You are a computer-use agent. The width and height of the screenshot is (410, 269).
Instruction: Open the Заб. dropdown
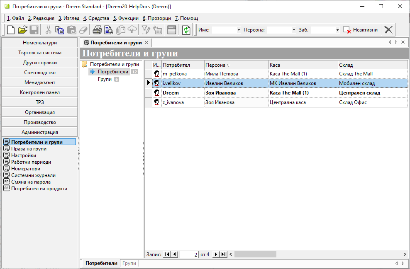coord(337,30)
